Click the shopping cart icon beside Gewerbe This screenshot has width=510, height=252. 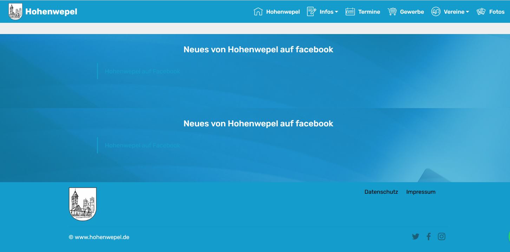point(392,12)
